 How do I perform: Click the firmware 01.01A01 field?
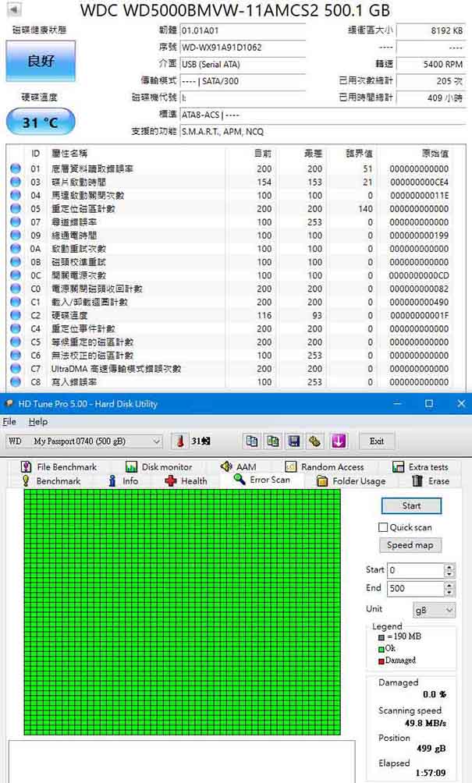243,30
